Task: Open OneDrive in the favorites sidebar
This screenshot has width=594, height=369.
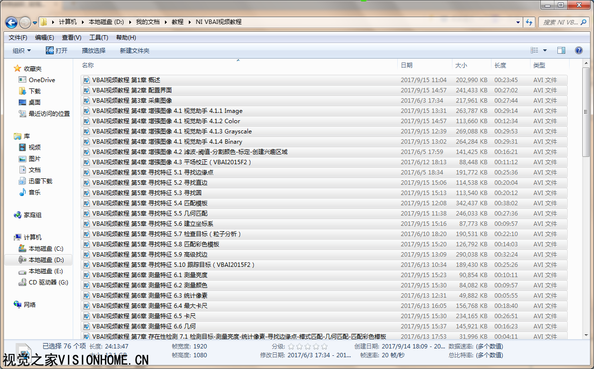Action: click(41, 80)
